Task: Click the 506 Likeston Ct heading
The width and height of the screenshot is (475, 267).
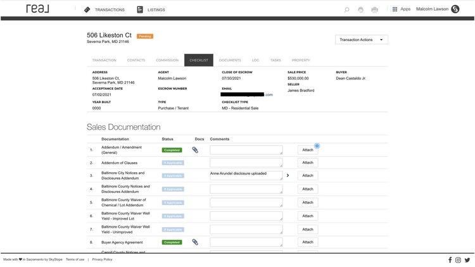Action: 109,35
